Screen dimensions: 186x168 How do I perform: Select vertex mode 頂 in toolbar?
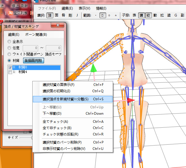(50, 15)
